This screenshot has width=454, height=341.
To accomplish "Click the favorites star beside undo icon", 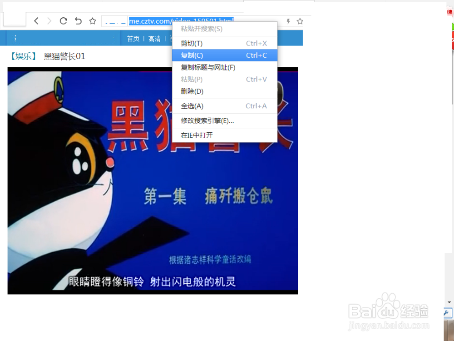I will [x=92, y=21].
